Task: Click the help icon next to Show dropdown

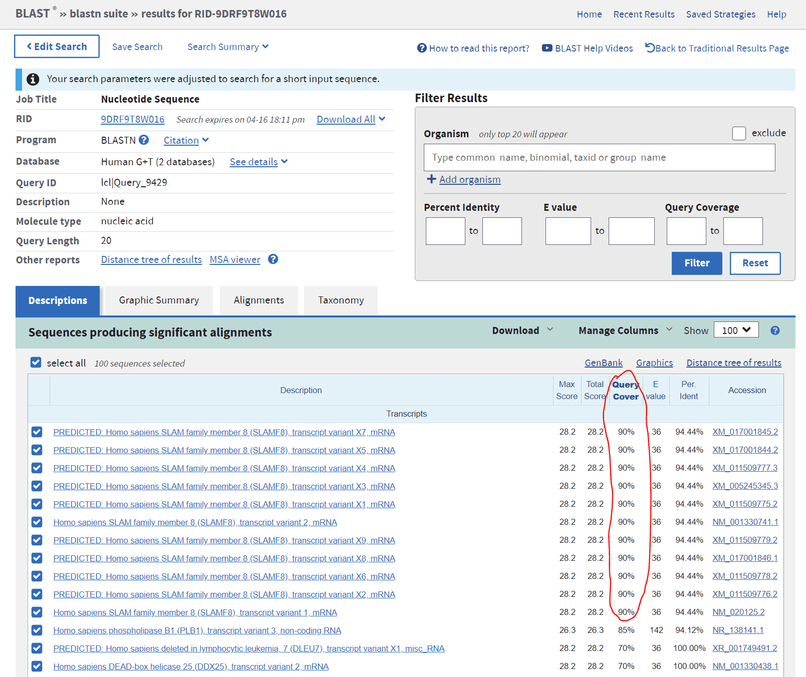Action: tap(775, 330)
